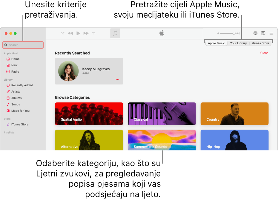Click the Radio broadcast icon

click(8, 72)
